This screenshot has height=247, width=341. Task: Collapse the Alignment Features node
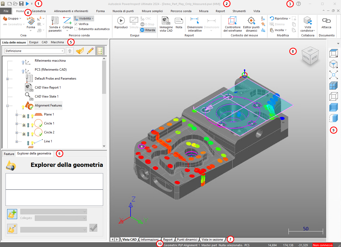tap(7, 106)
